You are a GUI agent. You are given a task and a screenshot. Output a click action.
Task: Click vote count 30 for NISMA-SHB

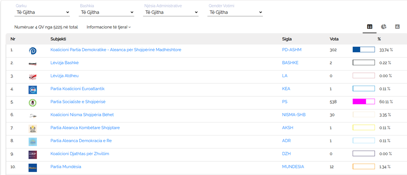[x=332, y=115]
